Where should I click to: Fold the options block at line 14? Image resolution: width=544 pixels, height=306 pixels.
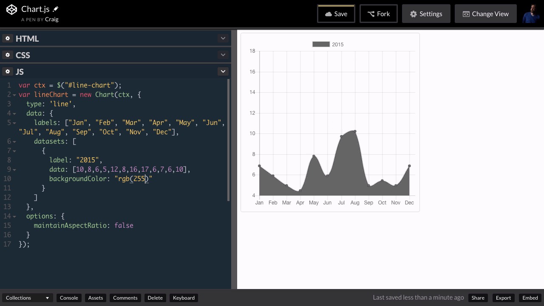coord(14,216)
